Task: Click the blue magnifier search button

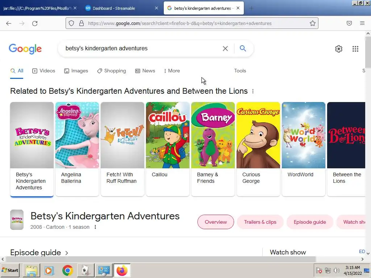Action: (243, 48)
